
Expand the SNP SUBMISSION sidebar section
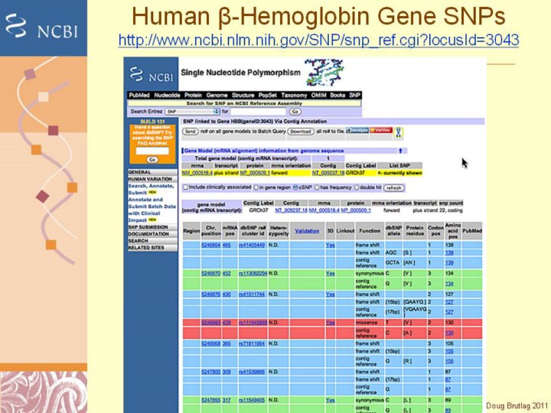[x=149, y=227]
